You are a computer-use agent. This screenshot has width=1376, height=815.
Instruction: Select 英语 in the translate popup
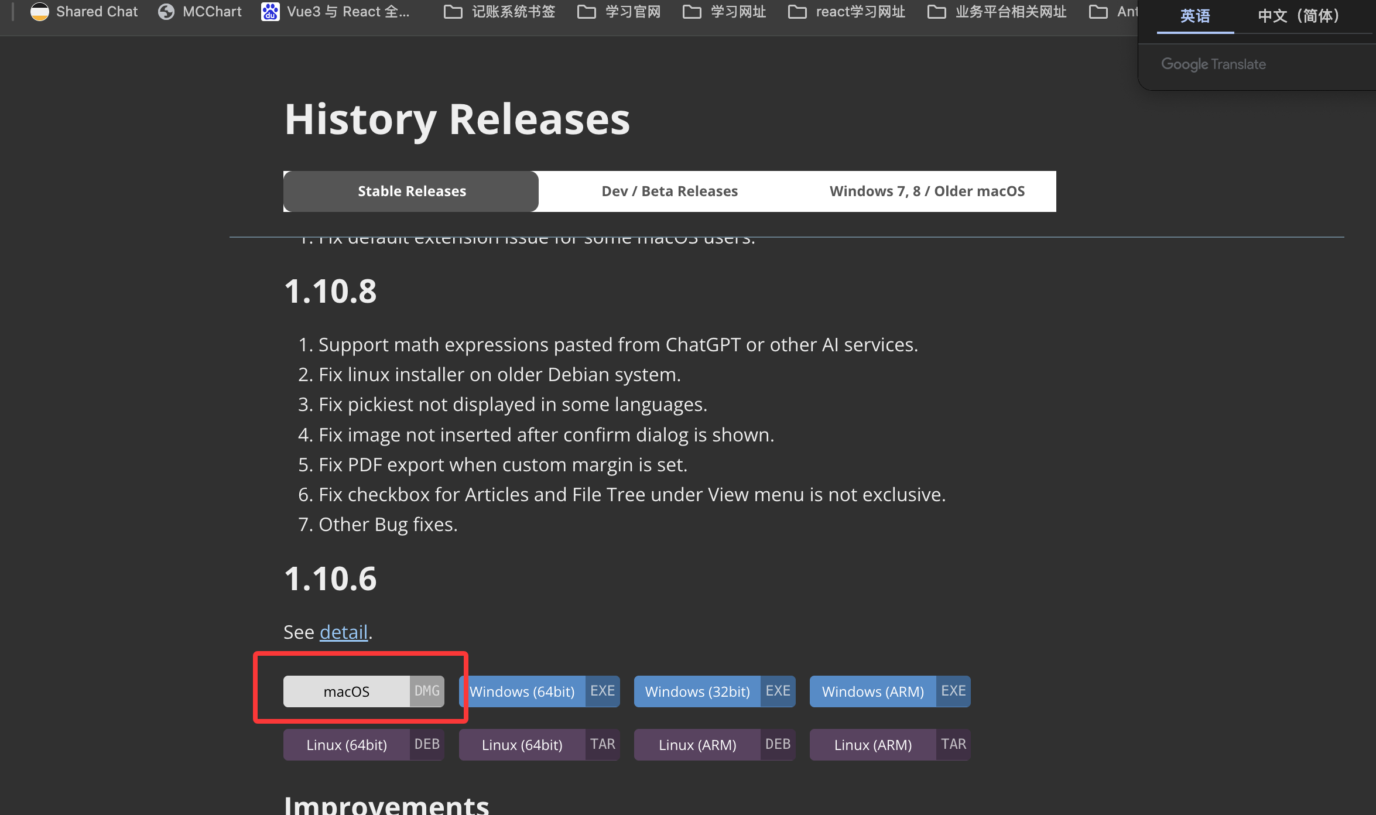[x=1195, y=16]
